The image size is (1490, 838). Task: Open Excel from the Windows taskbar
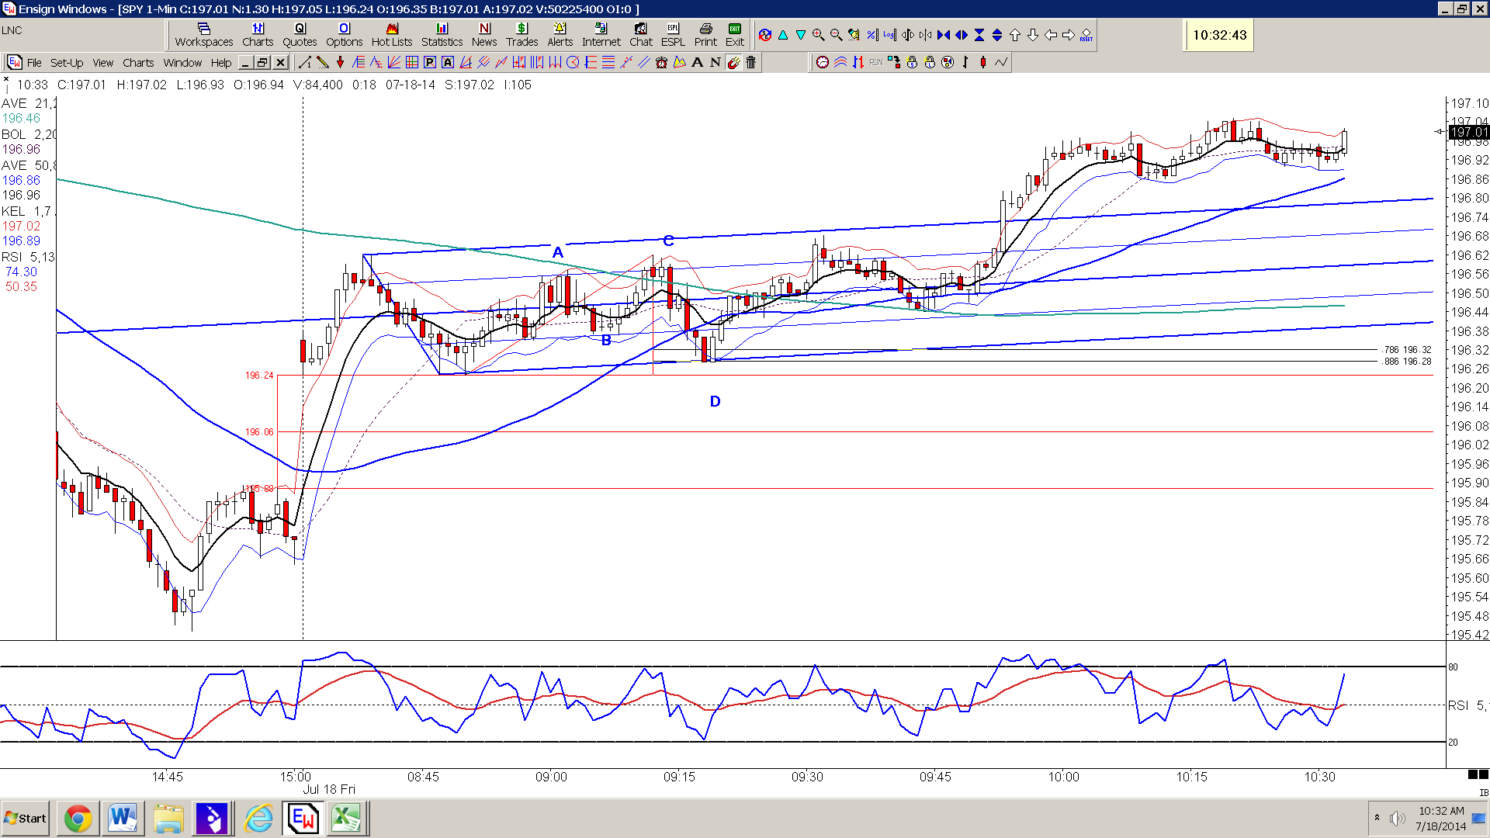click(x=346, y=818)
